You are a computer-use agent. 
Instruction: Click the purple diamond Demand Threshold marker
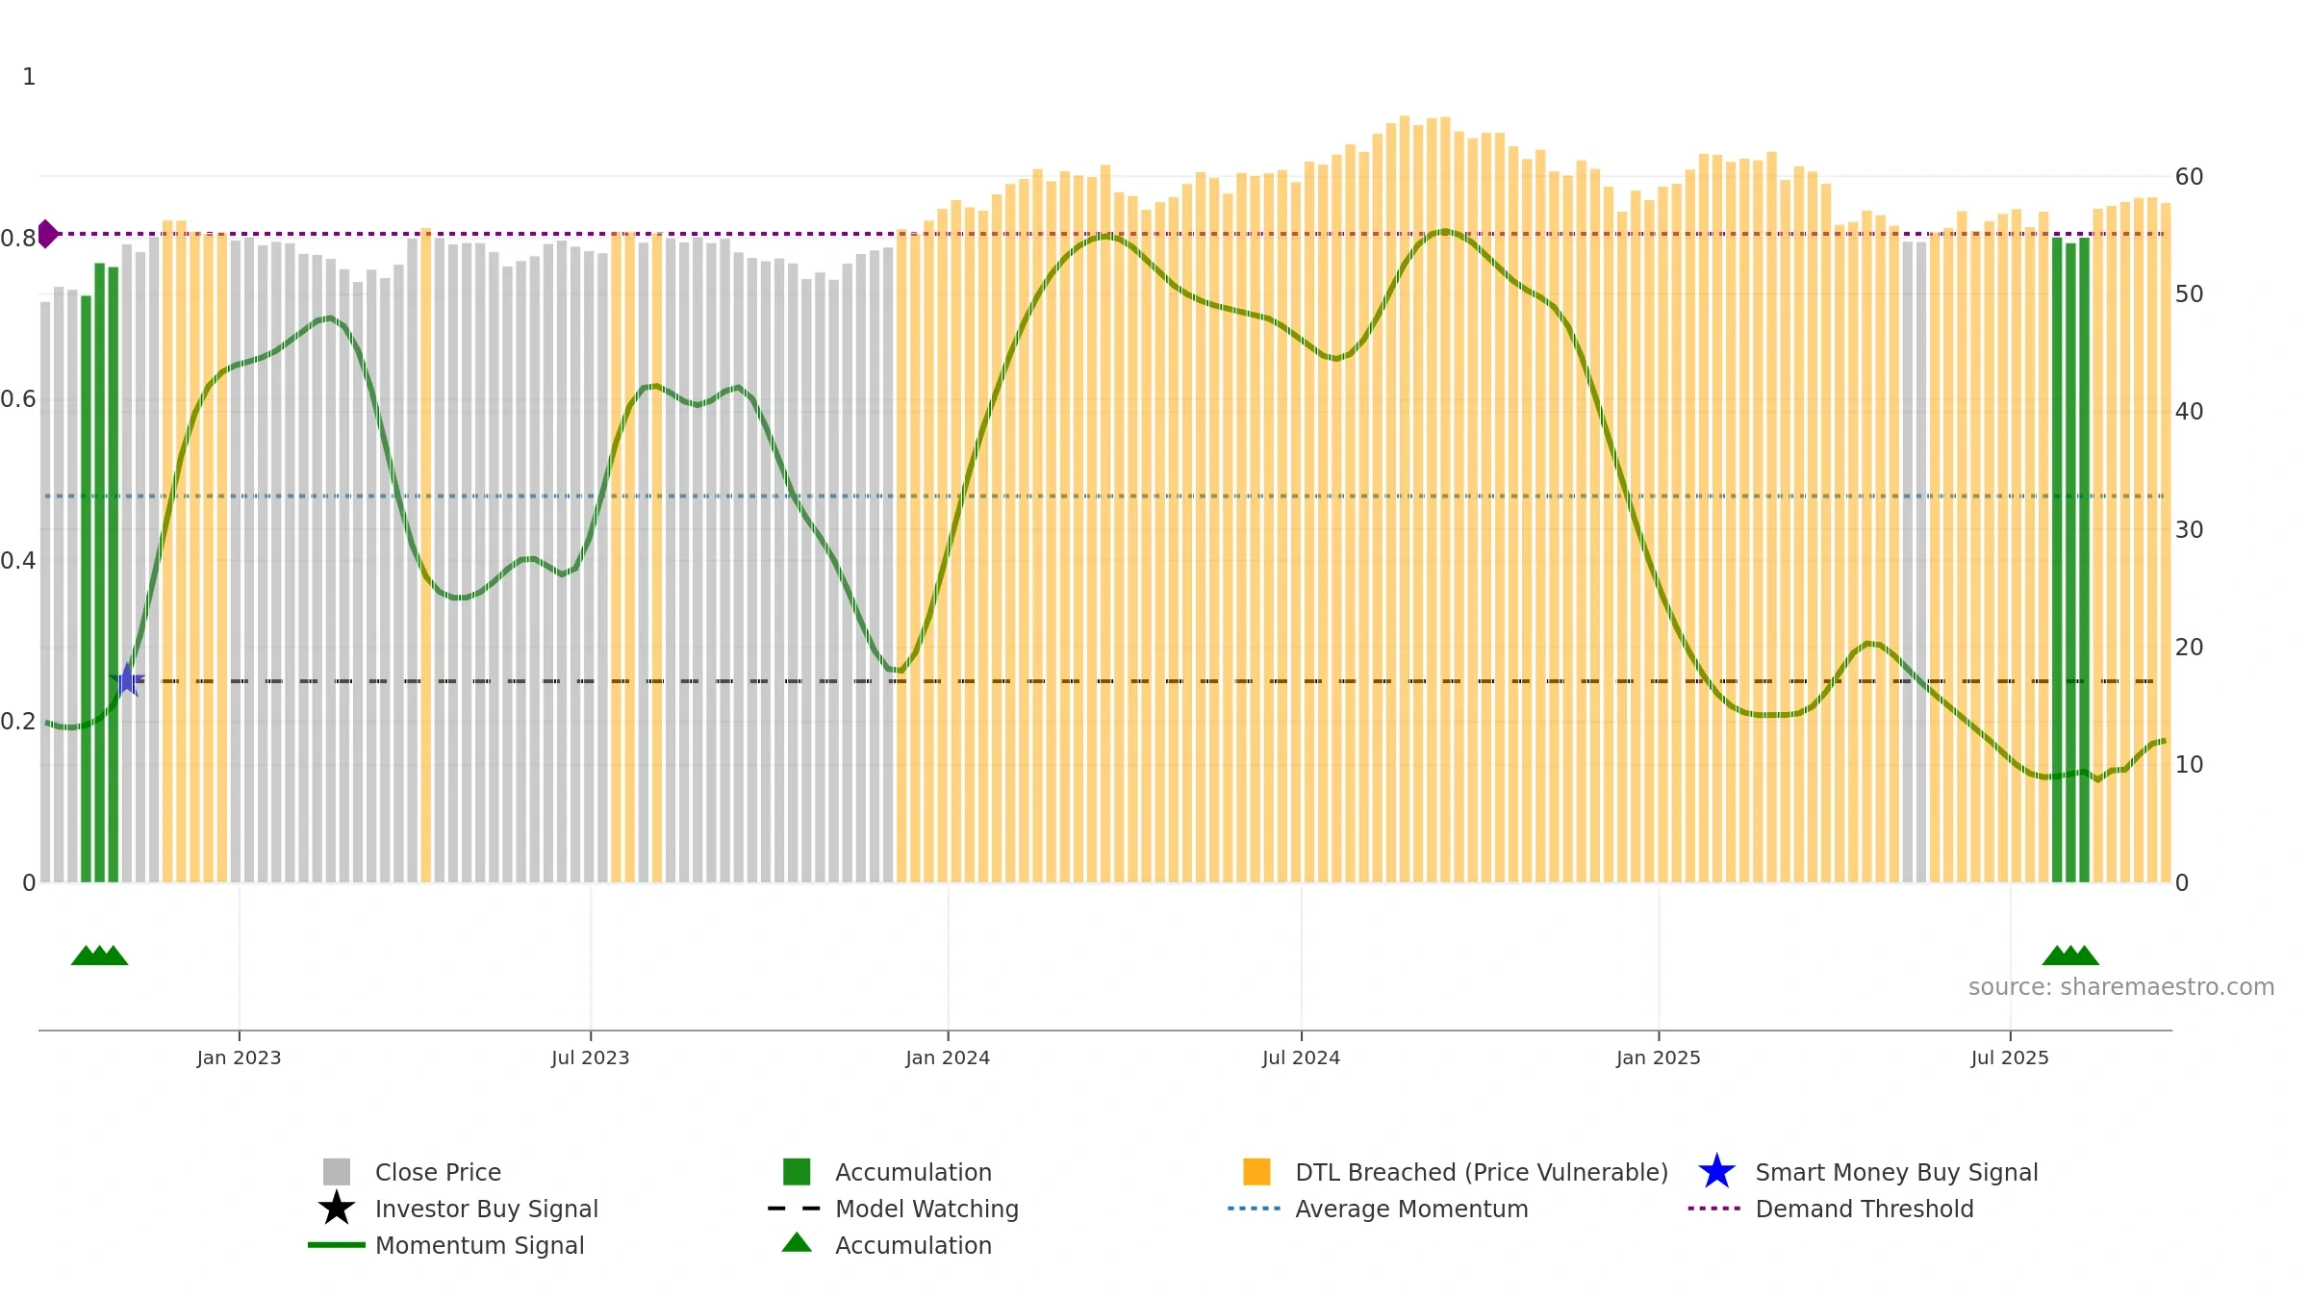[x=47, y=234]
